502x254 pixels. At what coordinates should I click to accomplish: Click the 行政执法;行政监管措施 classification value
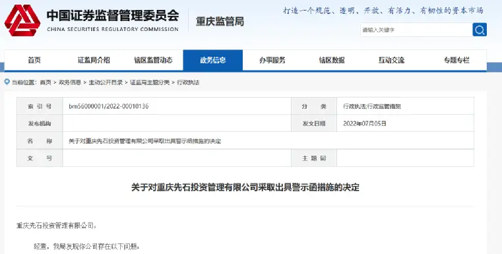pos(372,106)
